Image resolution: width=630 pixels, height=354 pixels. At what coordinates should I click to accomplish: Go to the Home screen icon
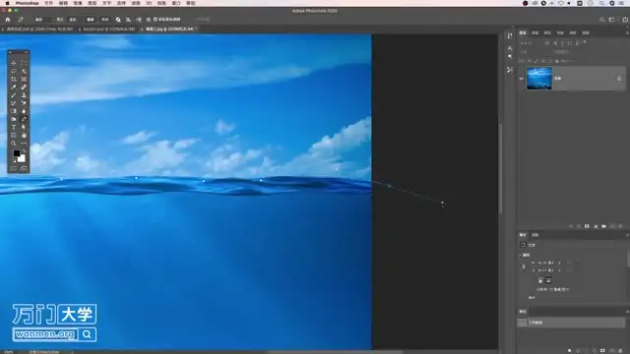[x=8, y=20]
